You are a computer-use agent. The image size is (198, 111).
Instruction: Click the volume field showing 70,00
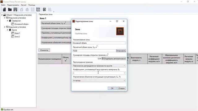(x=94, y=51)
